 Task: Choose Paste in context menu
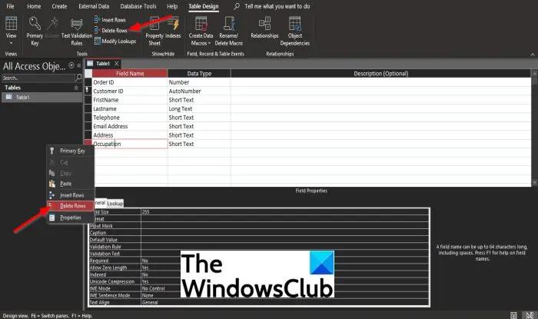point(71,184)
